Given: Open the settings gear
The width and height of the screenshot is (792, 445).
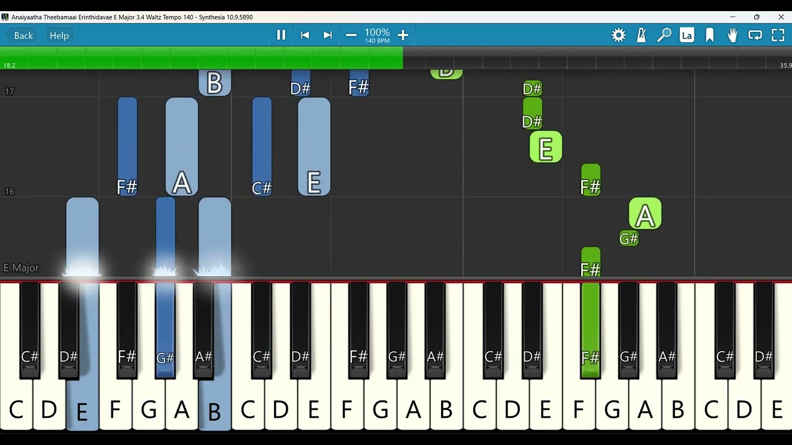Looking at the screenshot, I should [x=619, y=35].
